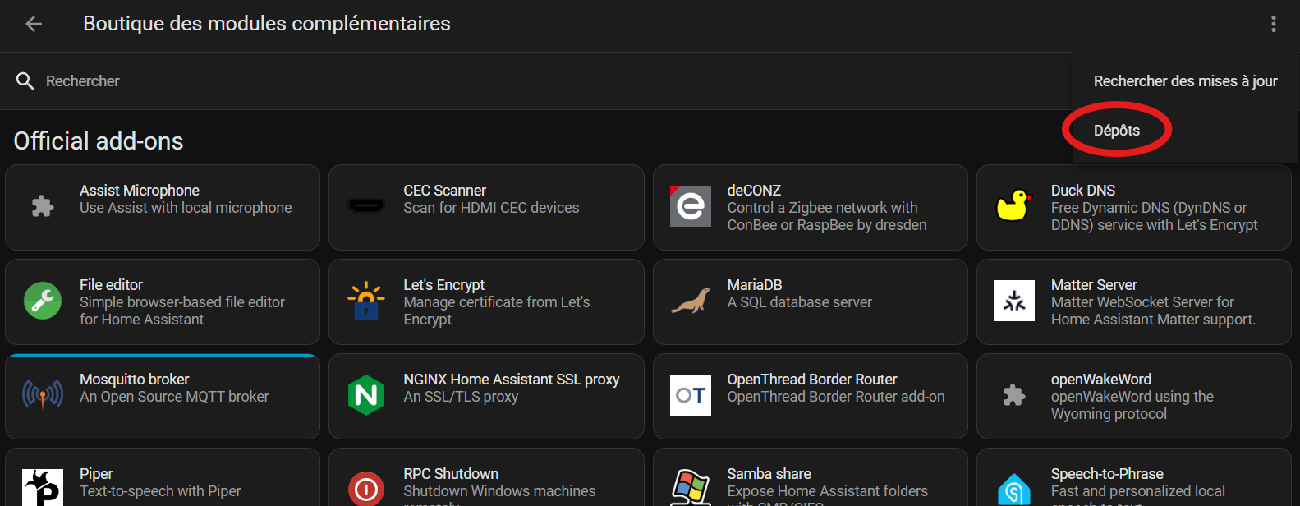Click the MariaDB seal icon
This screenshot has width=1300, height=506.
pyautogui.click(x=690, y=301)
